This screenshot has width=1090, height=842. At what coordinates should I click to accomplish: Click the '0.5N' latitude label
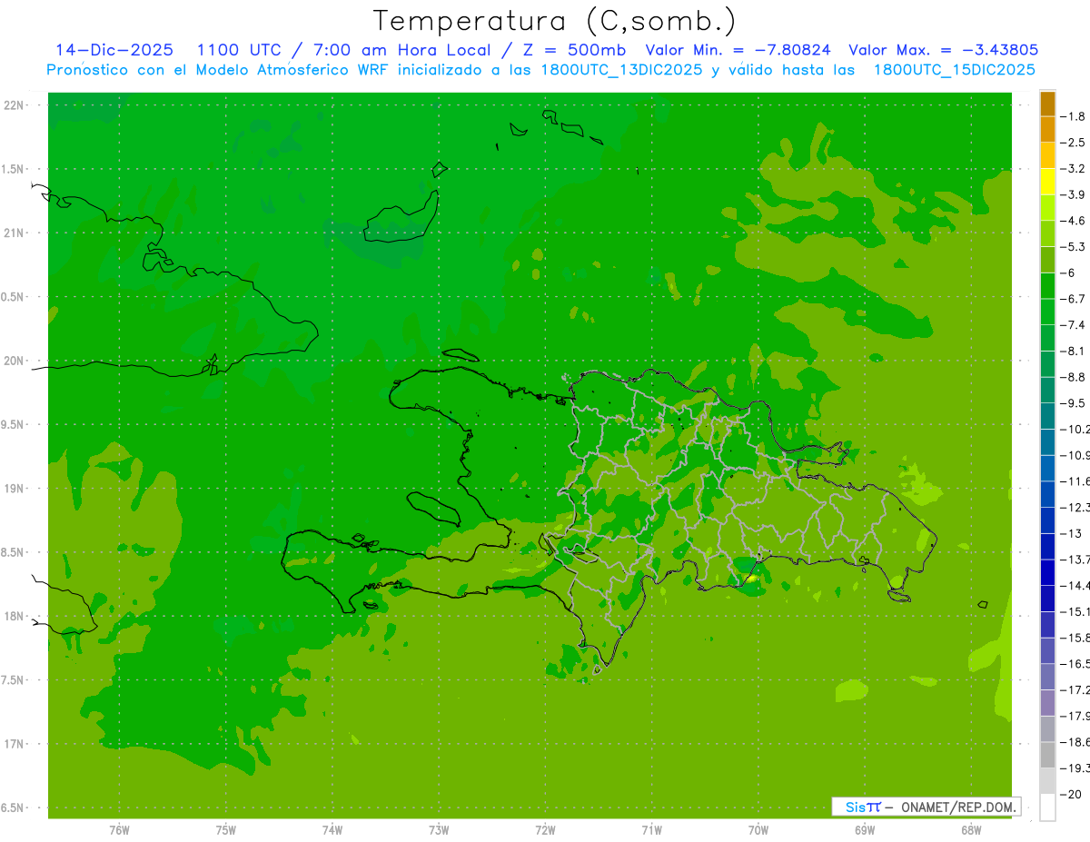coord(14,297)
